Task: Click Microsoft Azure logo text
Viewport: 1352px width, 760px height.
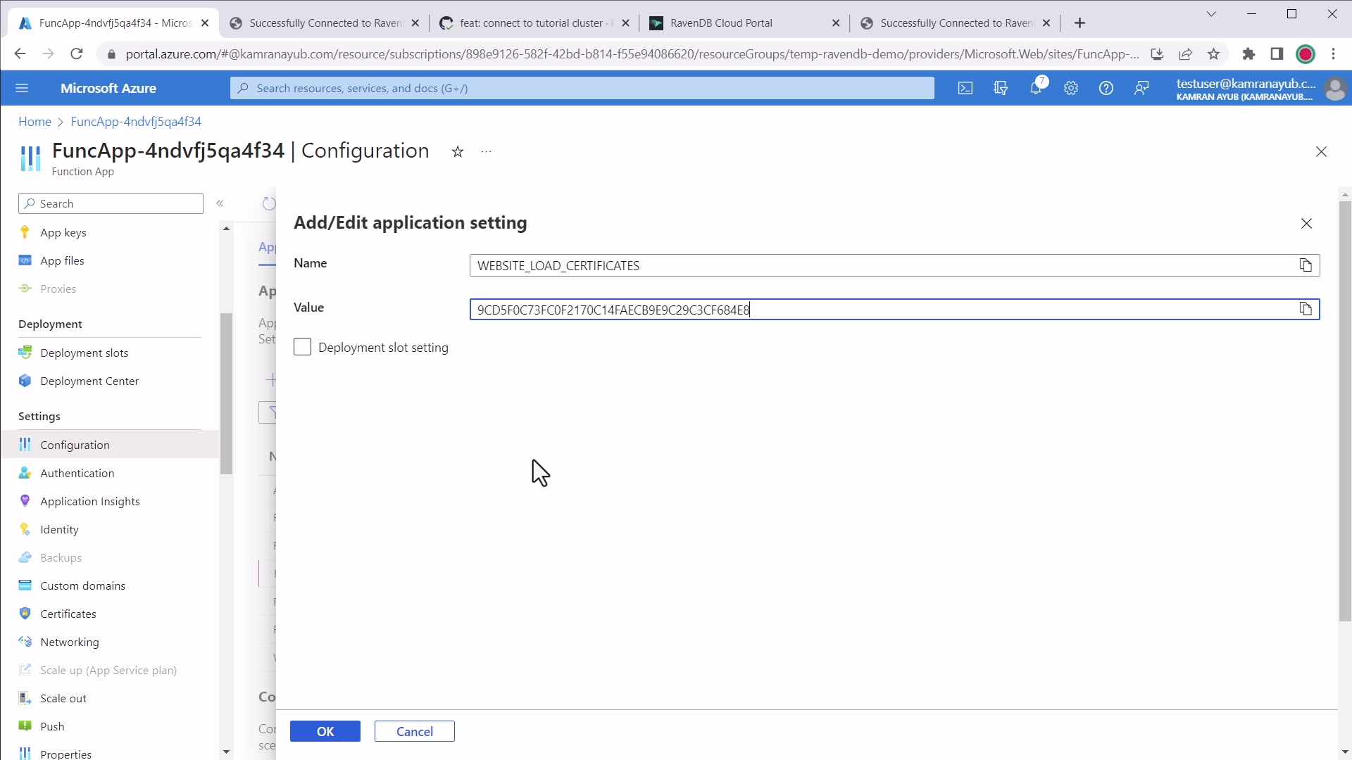Action: [108, 88]
